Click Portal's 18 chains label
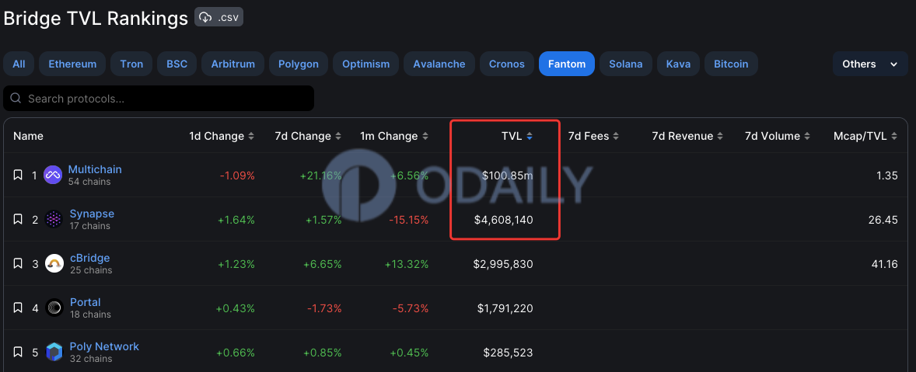Viewport: 916px width, 372px height. pos(90,315)
